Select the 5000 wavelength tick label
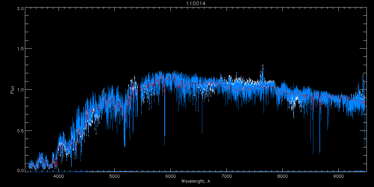This screenshot has width=374, height=187. 114,176
